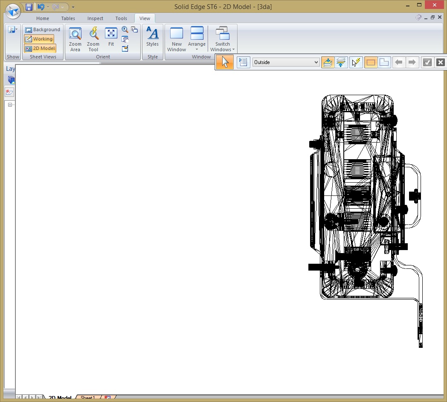Expand the Customize Quick Access Toolbar arrow
Screen dimensions: 447x402
pos(73,7)
